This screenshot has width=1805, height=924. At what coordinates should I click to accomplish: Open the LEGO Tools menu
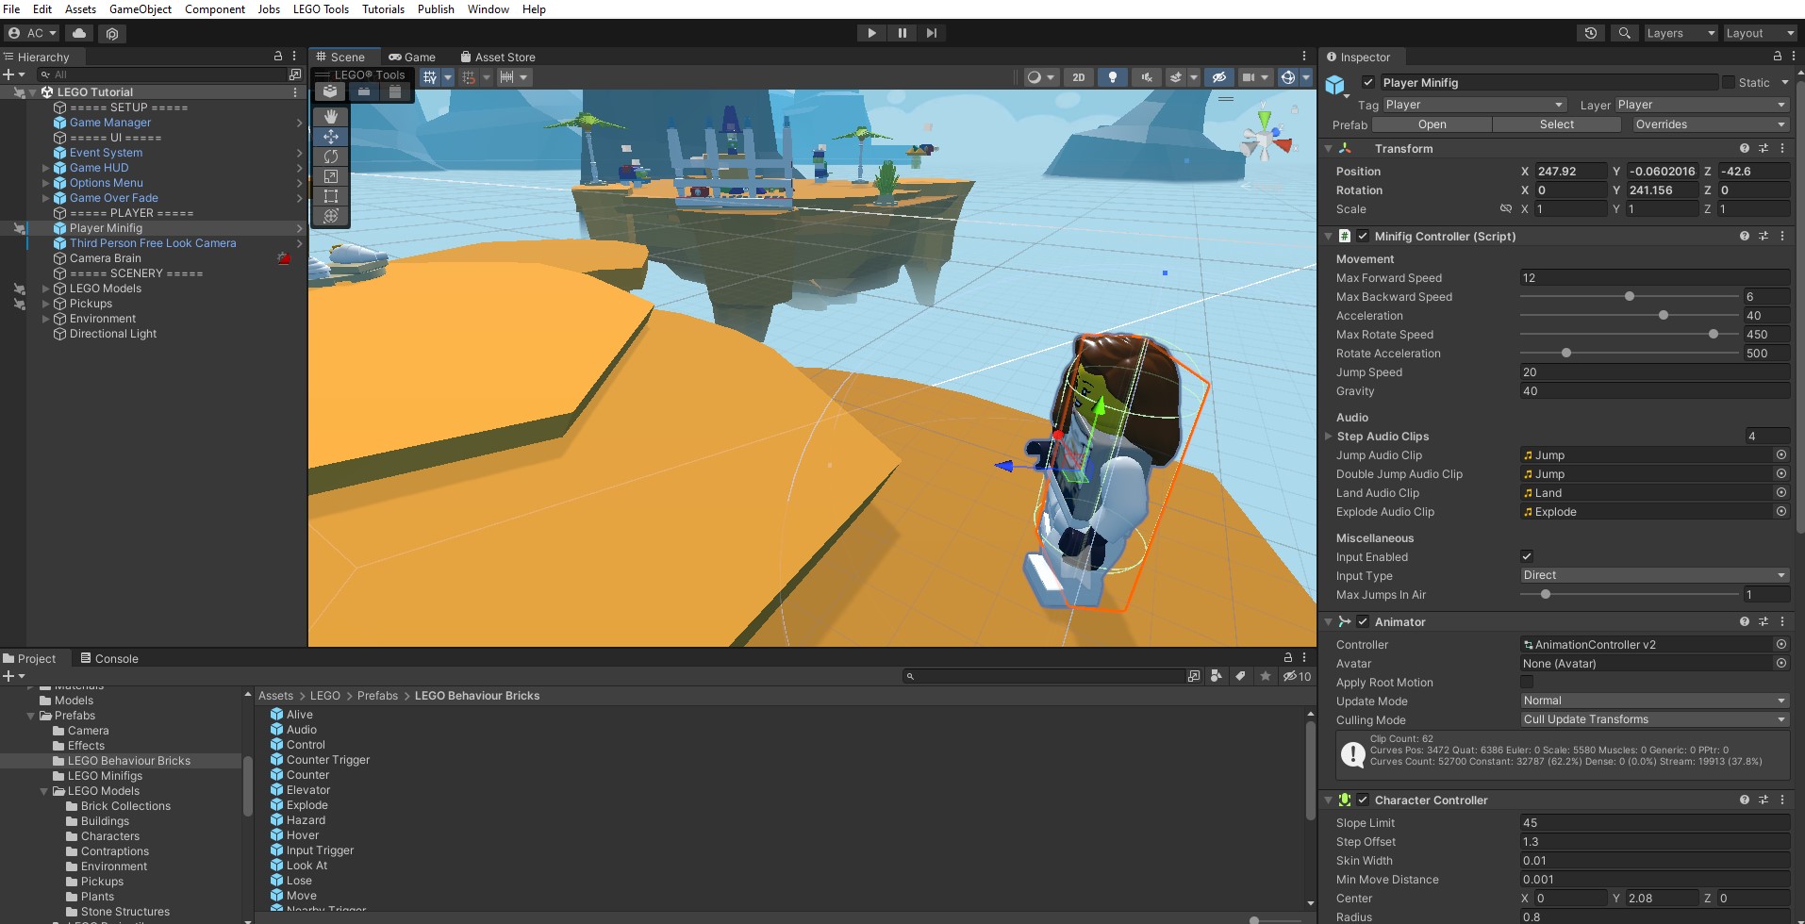[321, 8]
